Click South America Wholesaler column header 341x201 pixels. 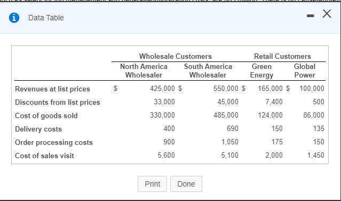pyautogui.click(x=208, y=71)
